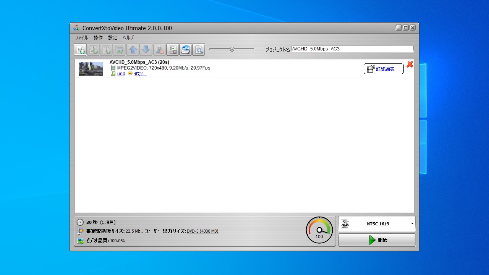The height and width of the screenshot is (275, 489).
Task: Open the 操作 menu
Action: pyautogui.click(x=98, y=38)
